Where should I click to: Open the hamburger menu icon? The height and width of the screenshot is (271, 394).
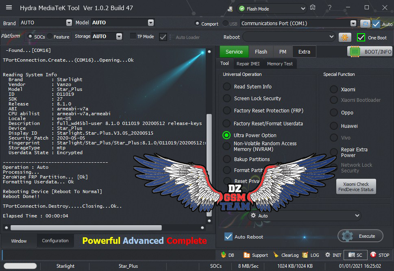[x=9, y=8]
